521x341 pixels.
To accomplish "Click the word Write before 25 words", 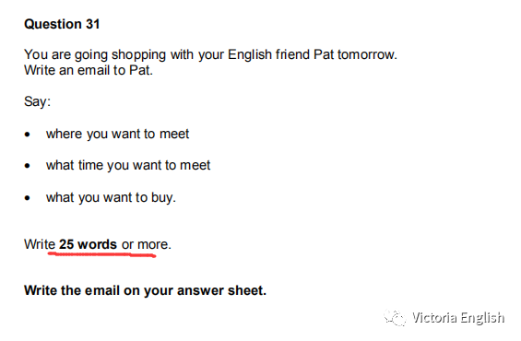I will [40, 244].
